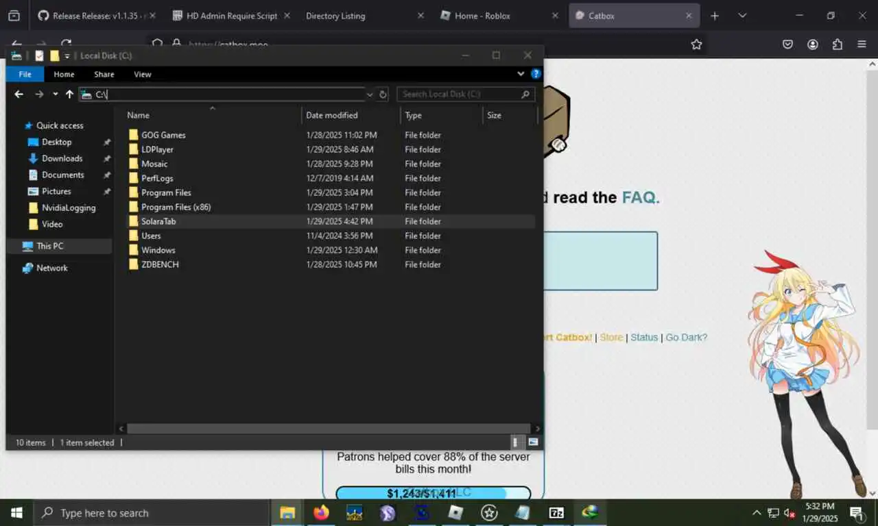Viewport: 878px width, 526px height.
Task: Open Firefox account icon
Action: (813, 45)
